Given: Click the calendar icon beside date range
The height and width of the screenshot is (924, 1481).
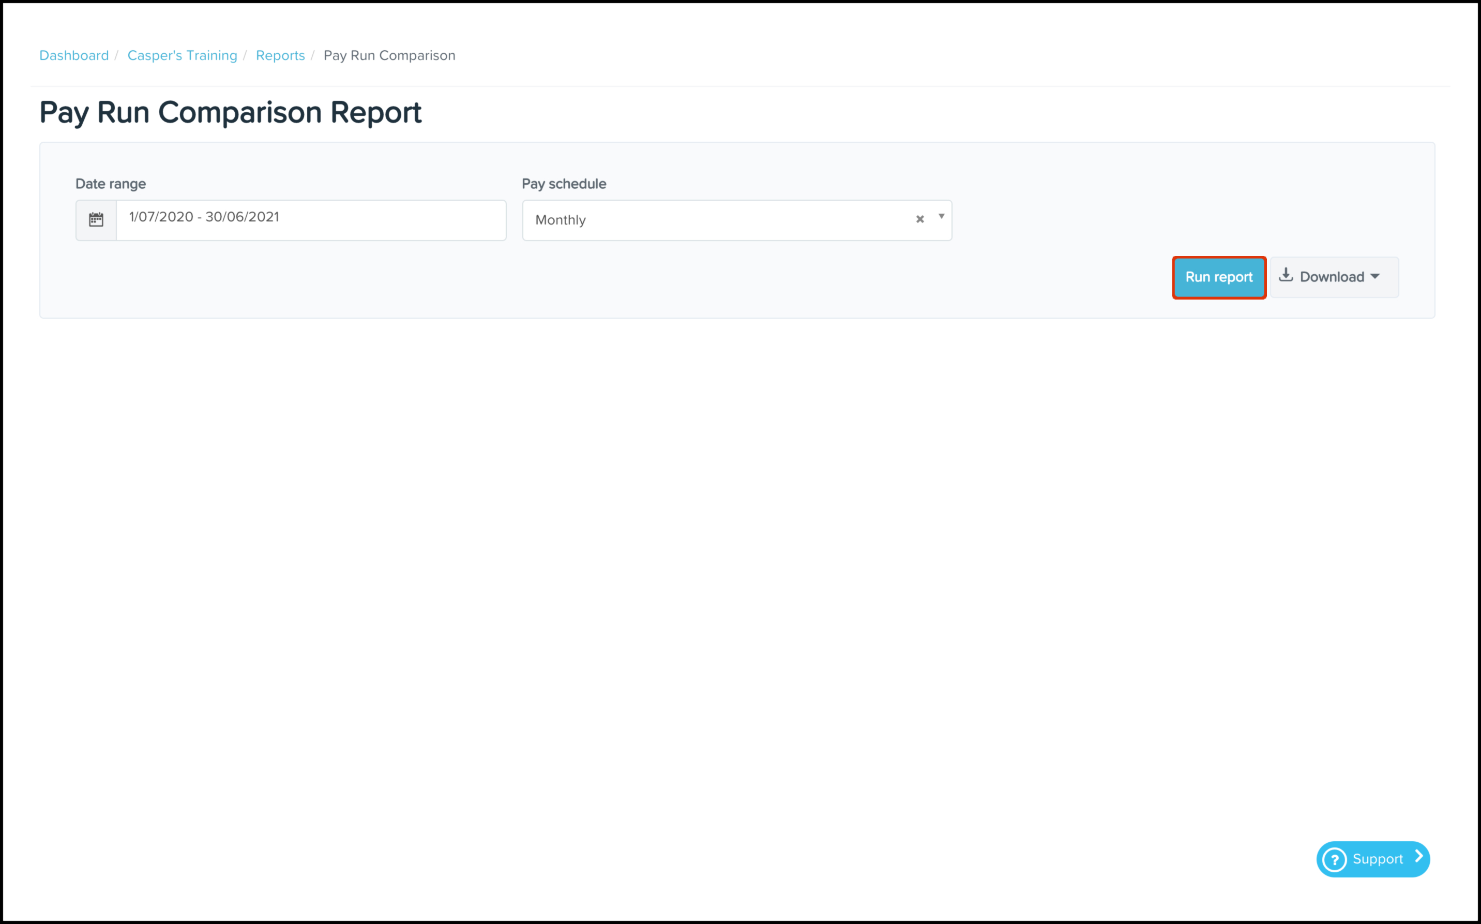Looking at the screenshot, I should pos(96,220).
